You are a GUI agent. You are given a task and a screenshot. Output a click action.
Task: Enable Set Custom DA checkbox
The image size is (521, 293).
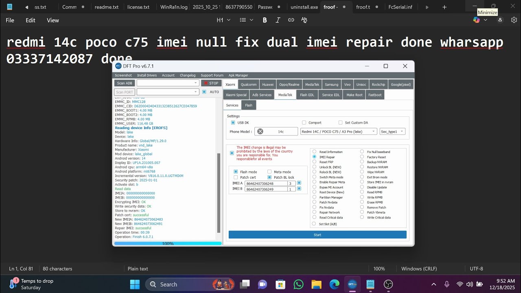[x=341, y=122]
